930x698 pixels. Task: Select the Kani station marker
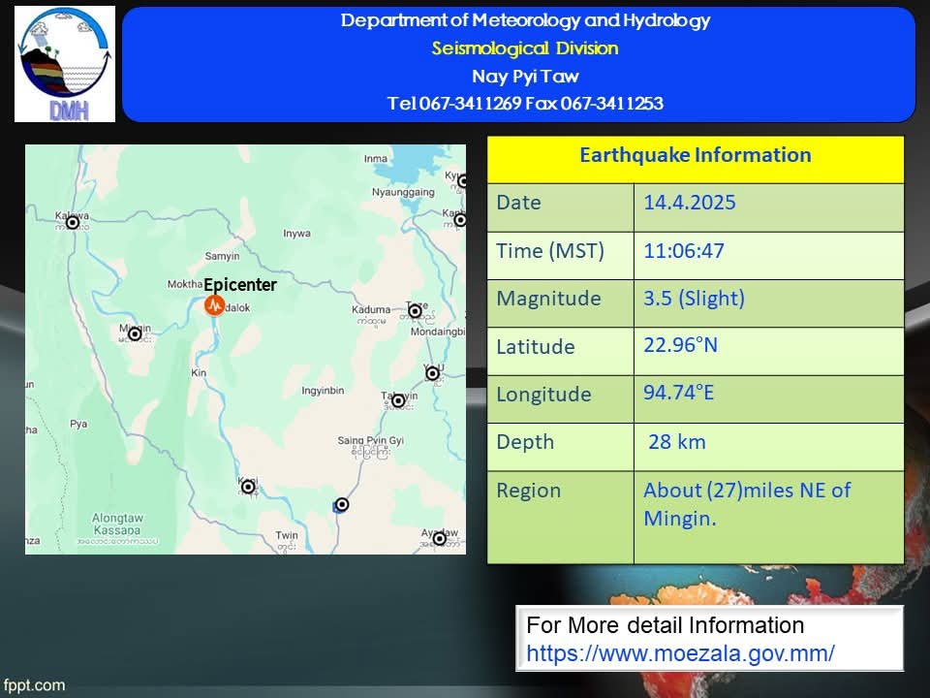[x=248, y=488]
